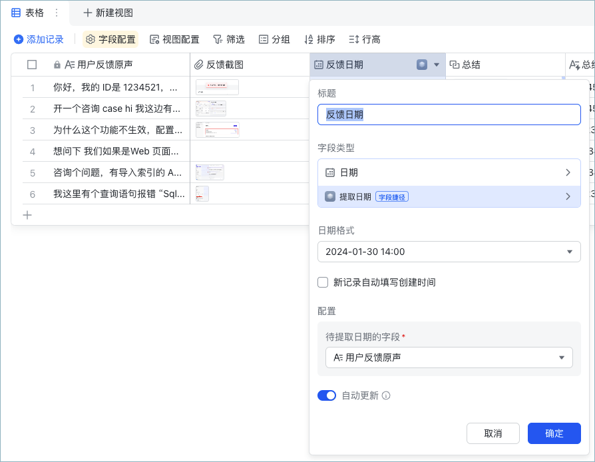Check 新记录自动填写创建时间 checkbox
This screenshot has height=462, width=595.
(x=323, y=282)
